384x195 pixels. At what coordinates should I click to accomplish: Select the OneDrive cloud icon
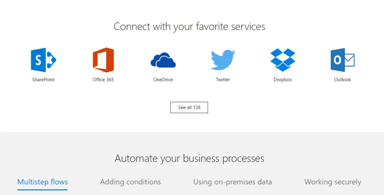pyautogui.click(x=163, y=60)
